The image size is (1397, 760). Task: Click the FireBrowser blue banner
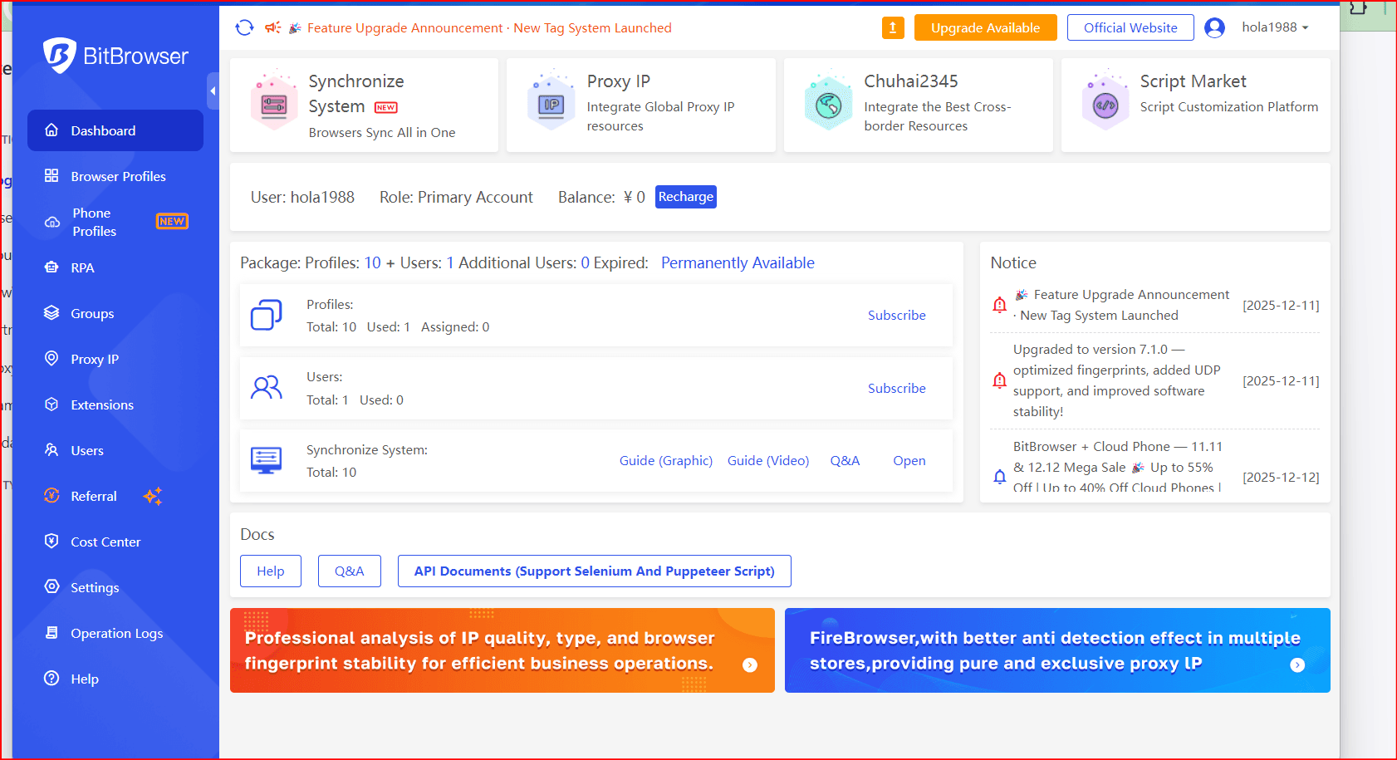click(1056, 650)
